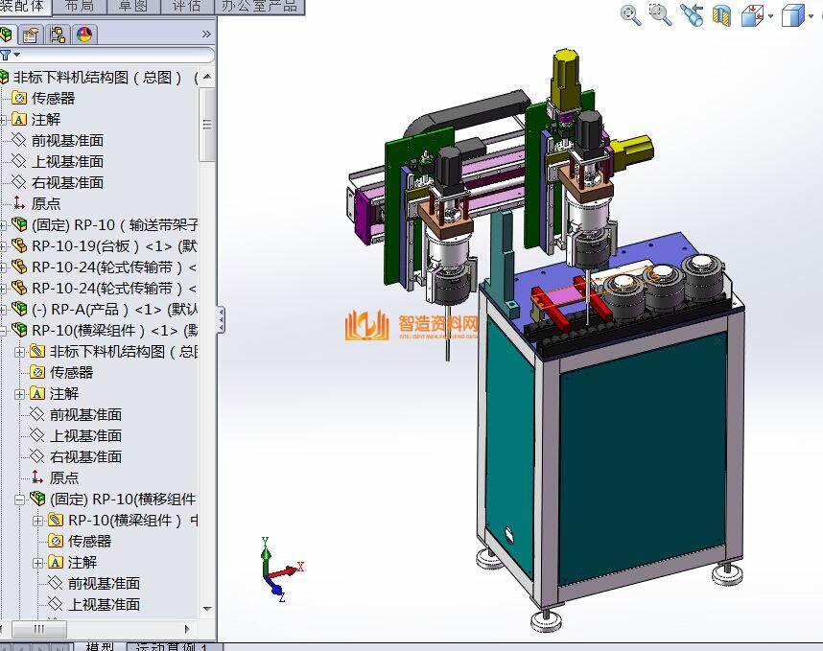
Task: Collapse the RP-10(横梁组件) <1> tree node
Action: (3, 330)
